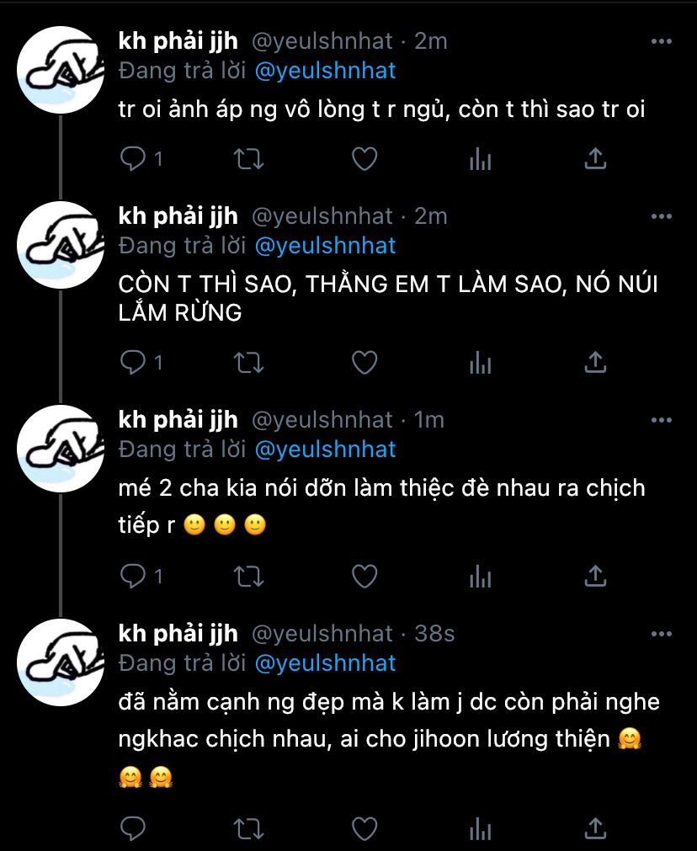Image resolution: width=697 pixels, height=851 pixels.
Task: Reply to the last tweet posted 38s ago
Action: coord(132,828)
